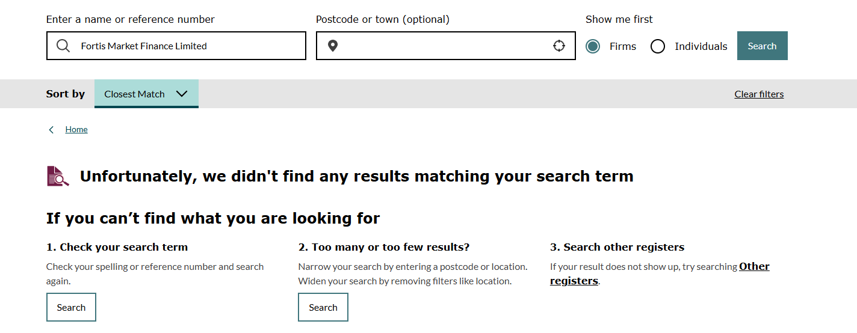Image resolution: width=857 pixels, height=333 pixels.
Task: Select the Individuals radio button
Action: (658, 46)
